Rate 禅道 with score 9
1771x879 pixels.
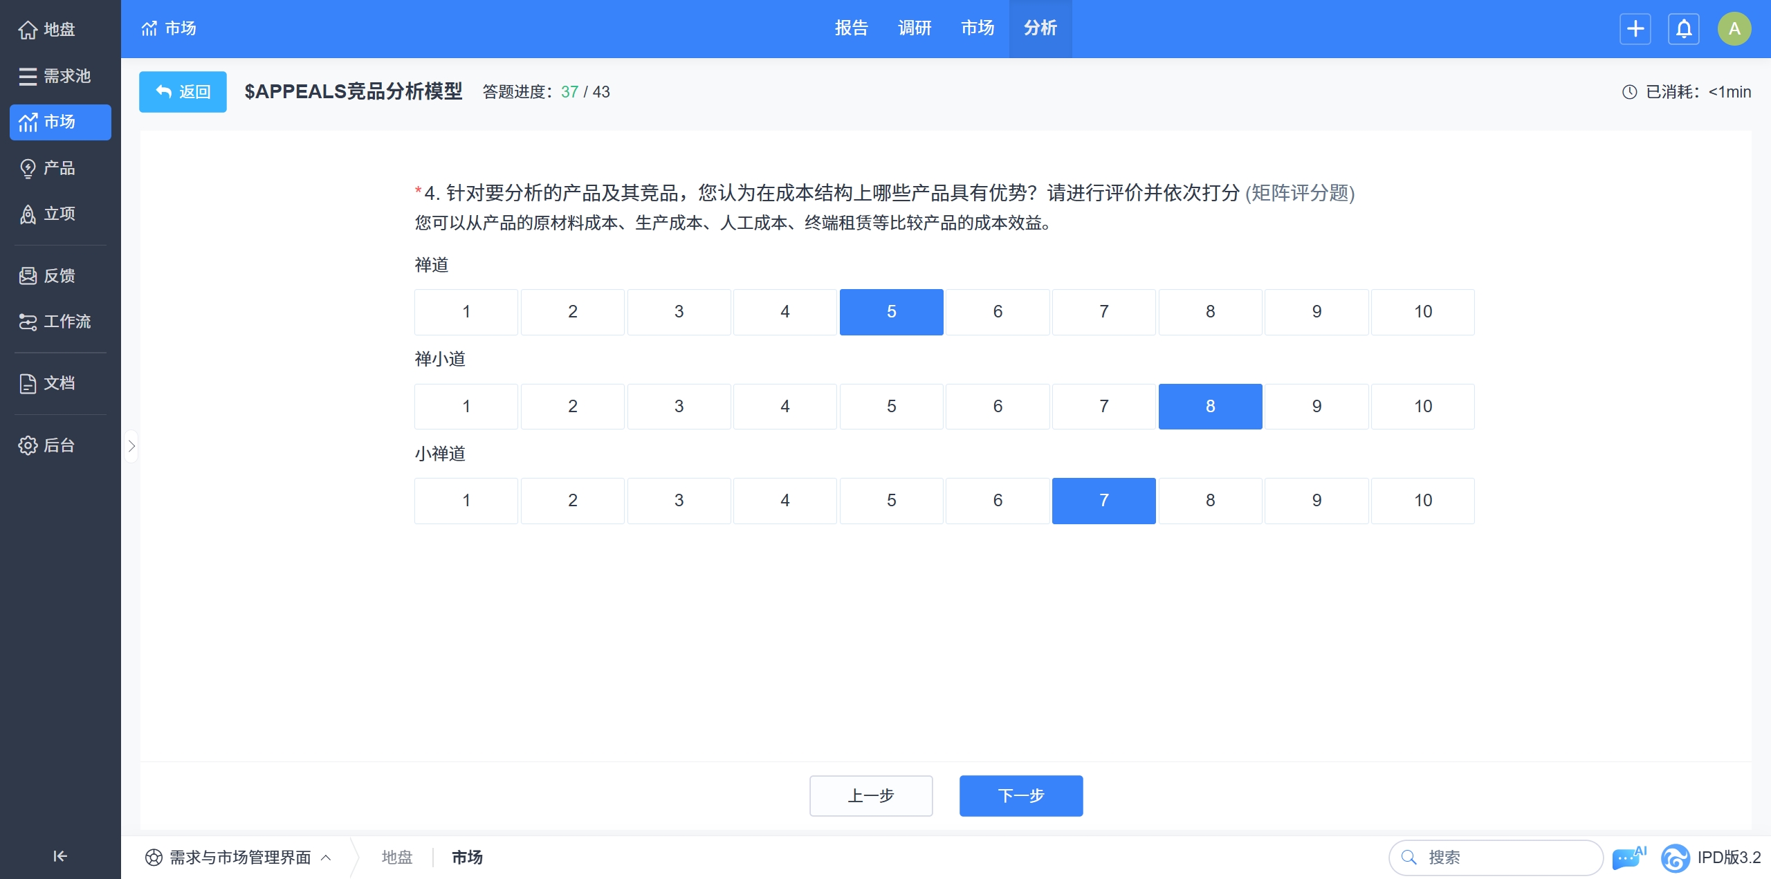pyautogui.click(x=1316, y=312)
